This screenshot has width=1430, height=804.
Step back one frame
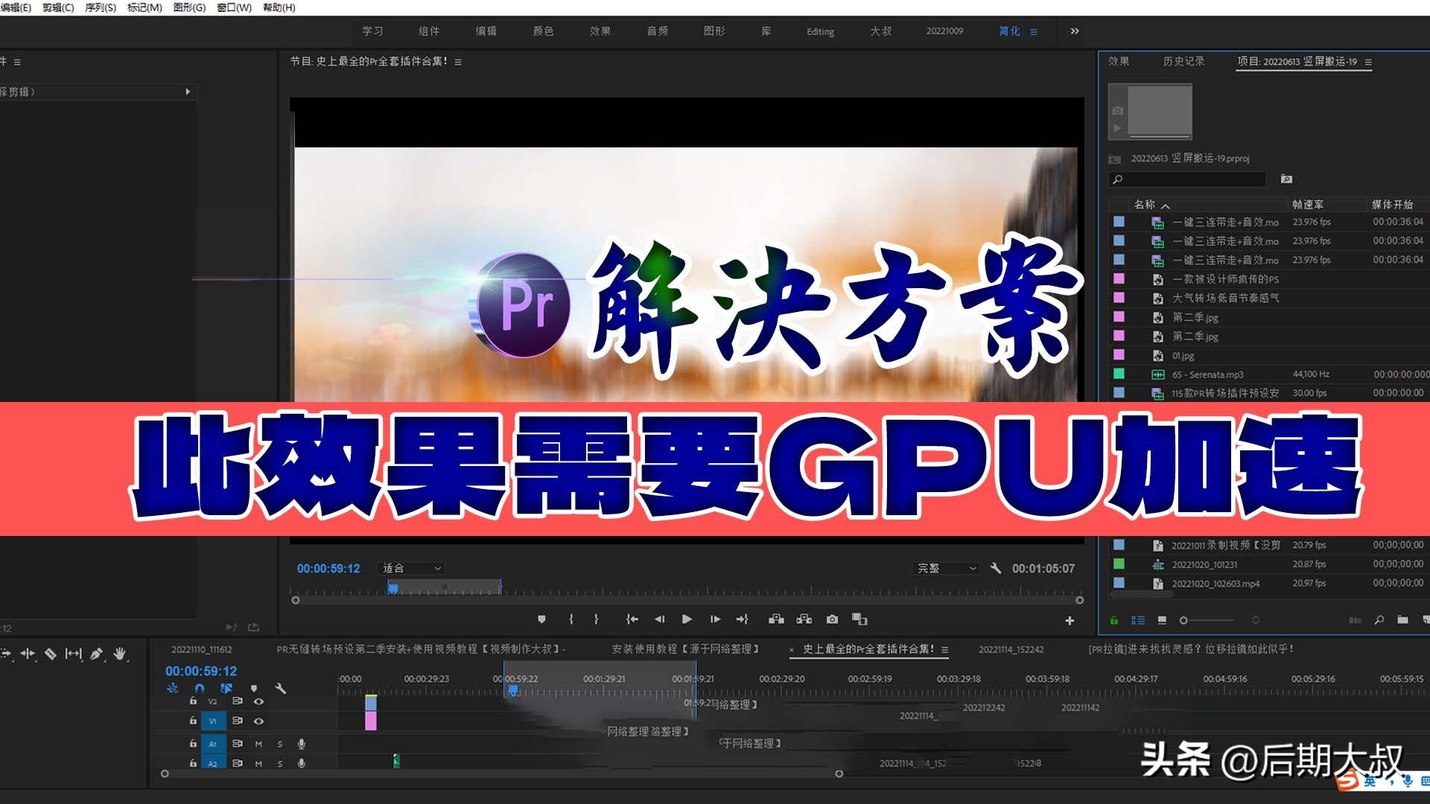point(659,619)
